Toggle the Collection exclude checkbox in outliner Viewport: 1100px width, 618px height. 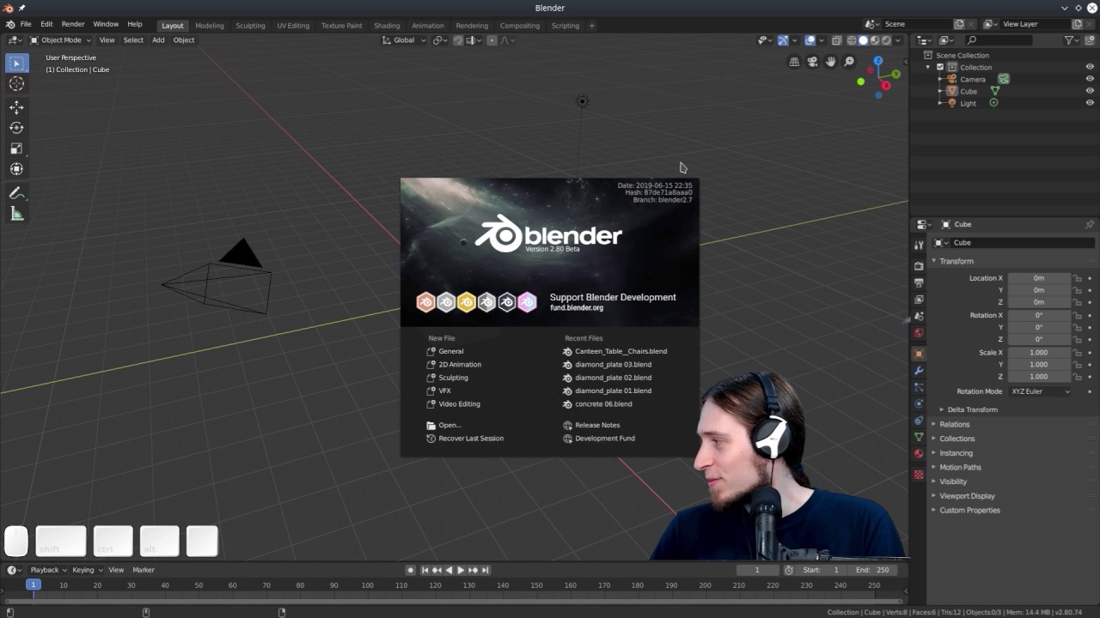(x=940, y=67)
